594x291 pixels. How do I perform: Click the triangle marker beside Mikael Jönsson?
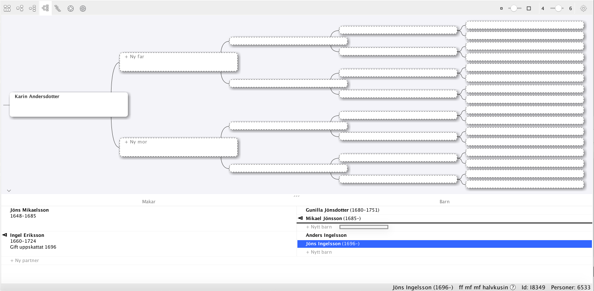point(300,218)
